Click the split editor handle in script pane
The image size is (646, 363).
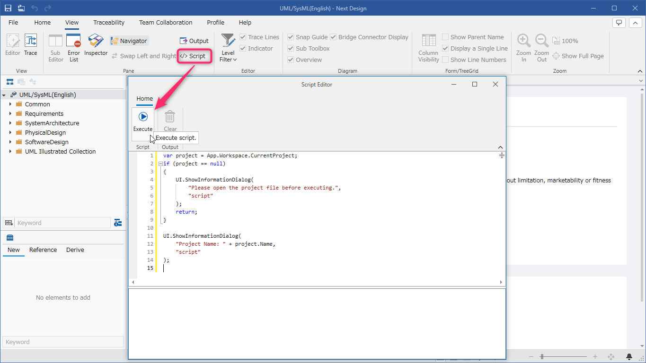502,156
